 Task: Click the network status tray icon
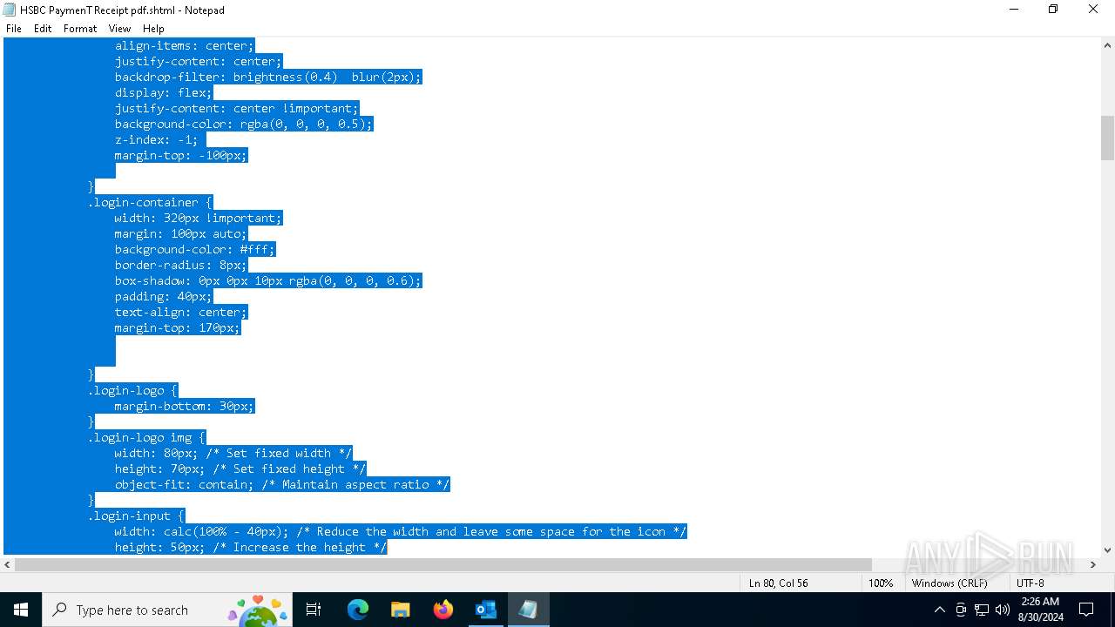click(x=982, y=610)
